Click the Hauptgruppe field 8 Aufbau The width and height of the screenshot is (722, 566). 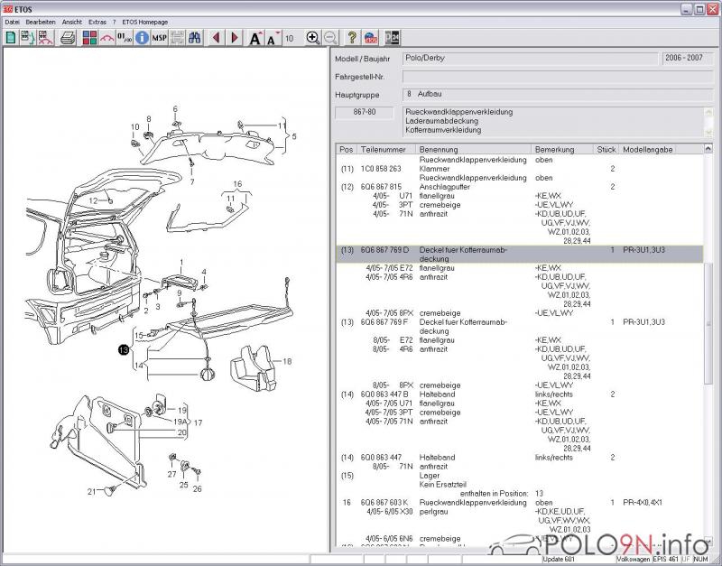(x=558, y=95)
